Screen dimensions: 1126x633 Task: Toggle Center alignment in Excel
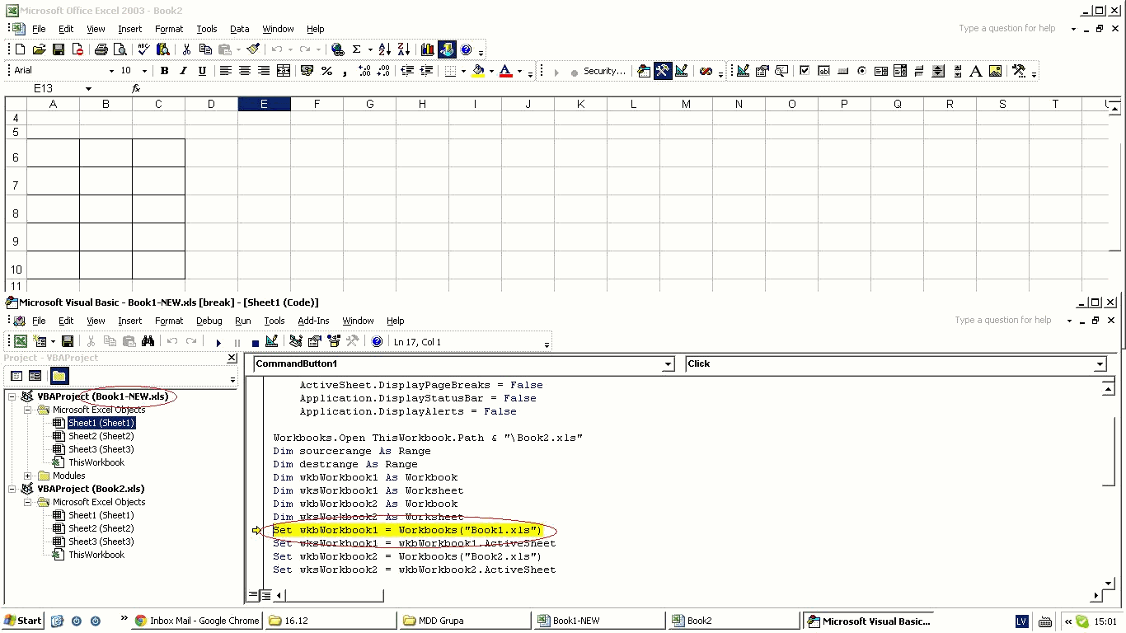pos(245,71)
